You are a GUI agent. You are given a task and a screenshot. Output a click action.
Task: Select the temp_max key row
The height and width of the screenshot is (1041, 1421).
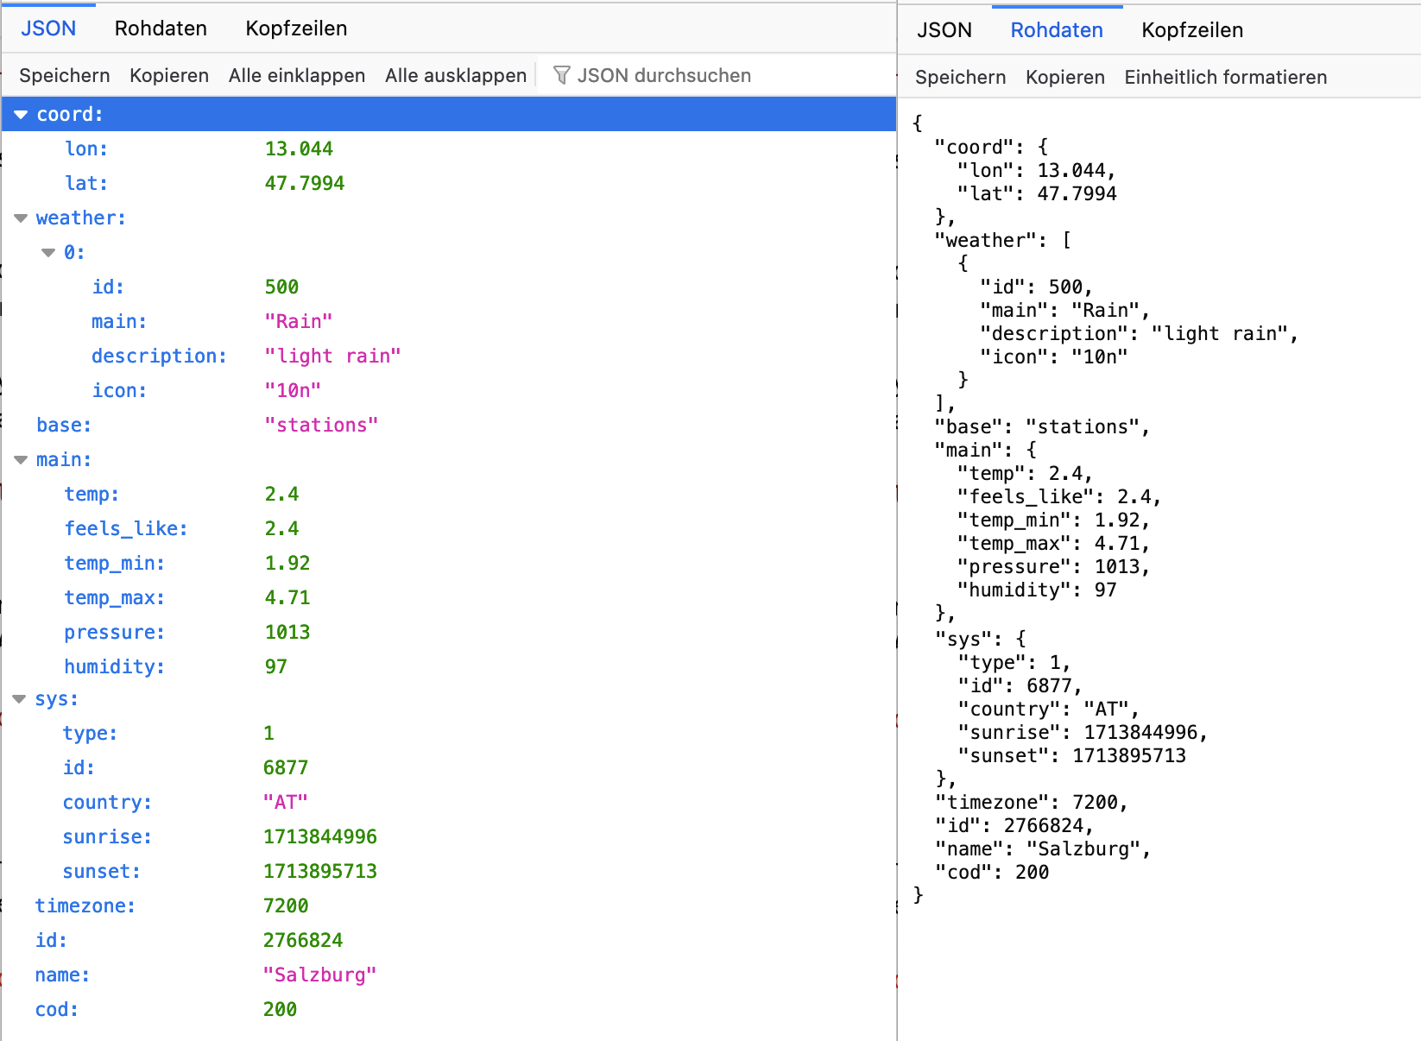(x=449, y=598)
